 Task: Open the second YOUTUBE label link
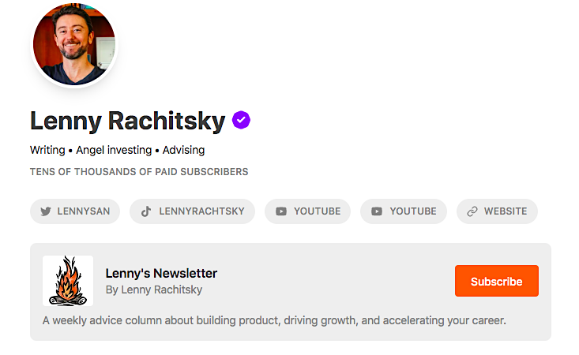pos(412,211)
